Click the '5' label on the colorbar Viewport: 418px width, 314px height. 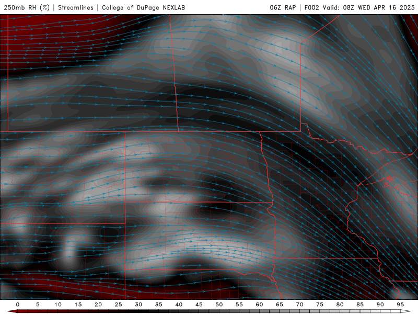(x=38, y=305)
